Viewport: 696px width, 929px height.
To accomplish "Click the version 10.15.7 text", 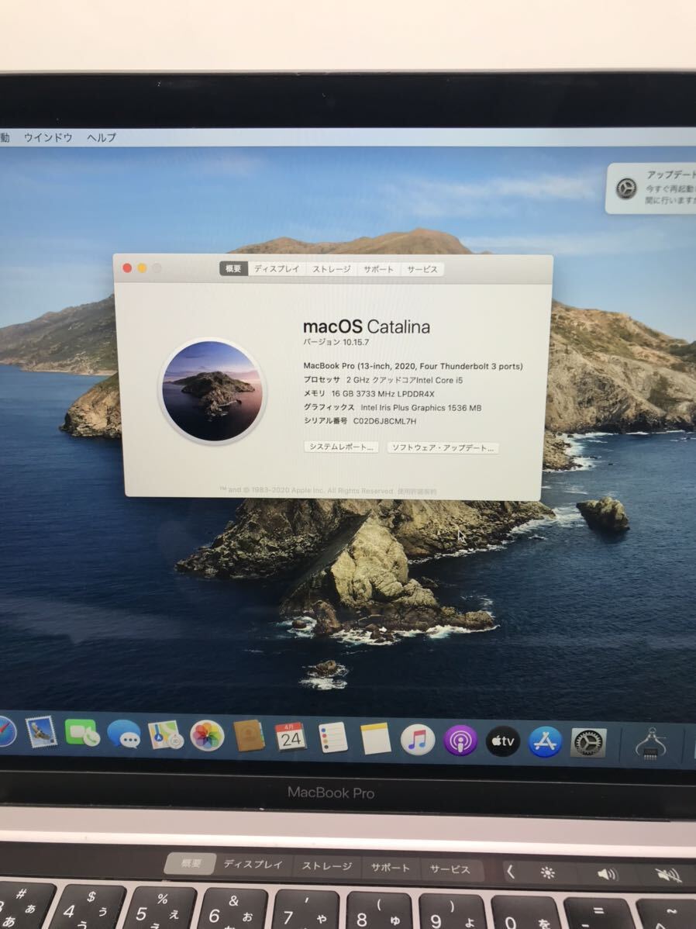I will click(x=336, y=343).
